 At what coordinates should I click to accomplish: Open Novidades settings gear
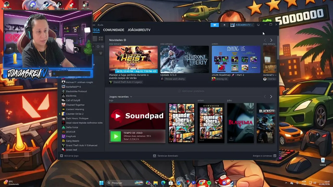point(125,40)
